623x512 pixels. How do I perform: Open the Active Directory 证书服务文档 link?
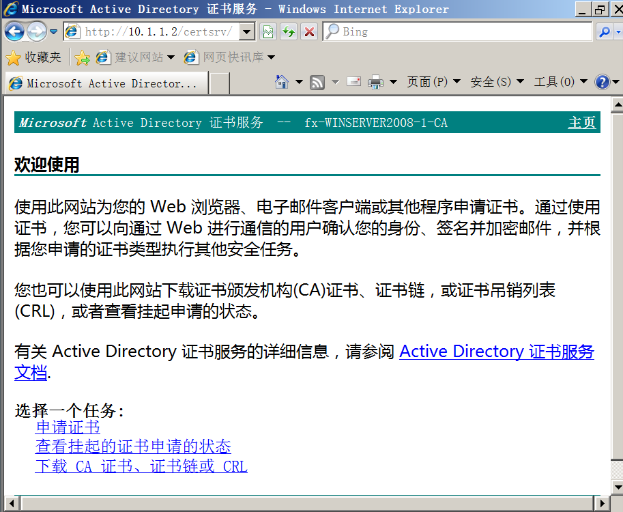[x=496, y=352]
